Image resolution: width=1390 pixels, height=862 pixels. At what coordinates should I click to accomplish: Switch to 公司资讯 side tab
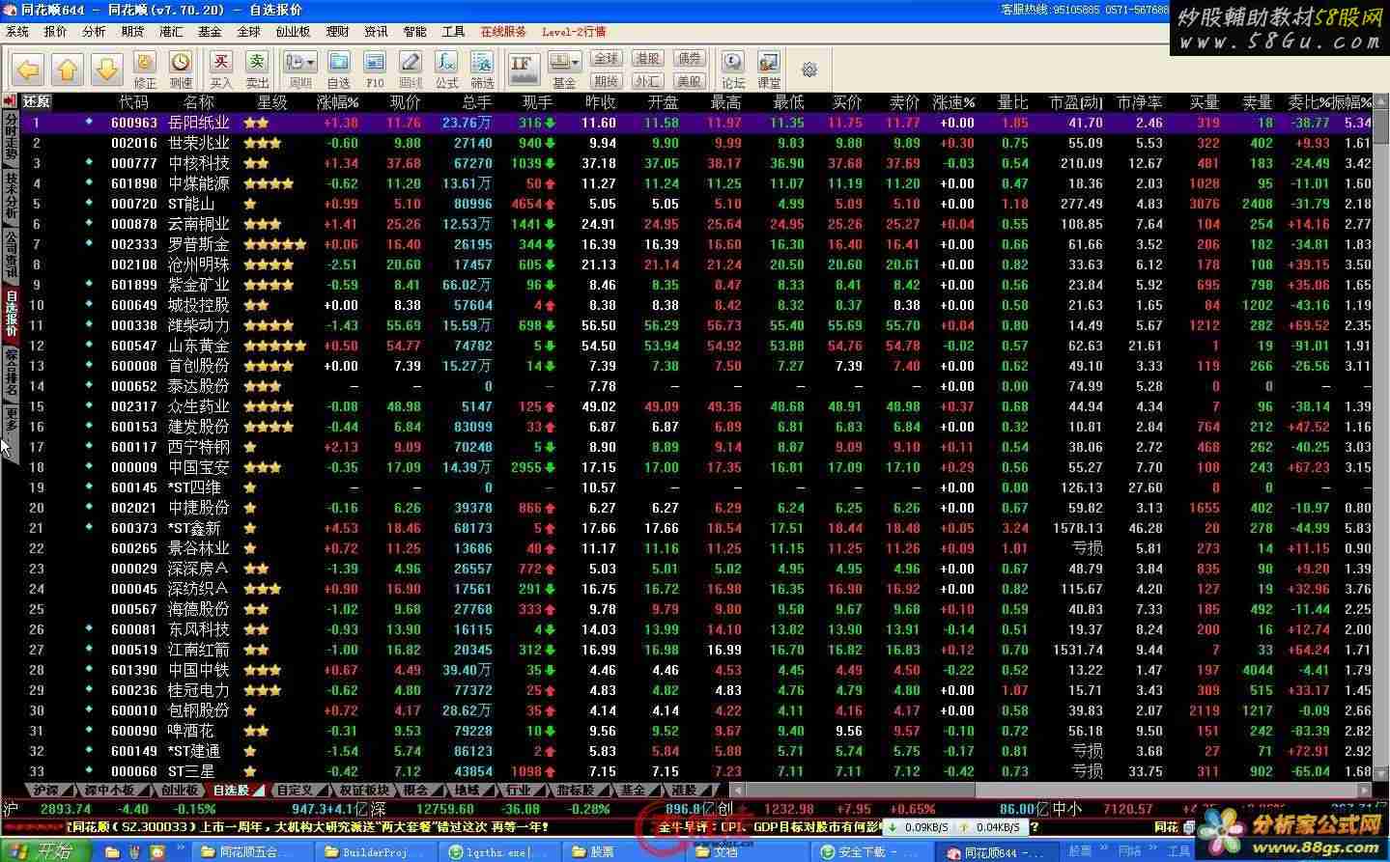[12, 254]
